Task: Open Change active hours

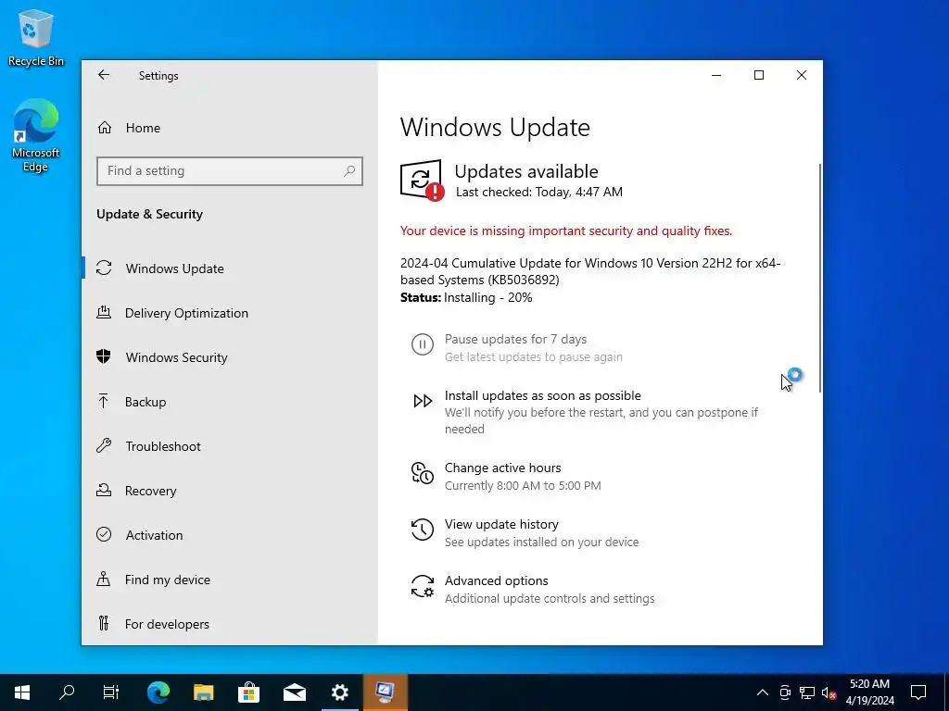Action: click(502, 468)
